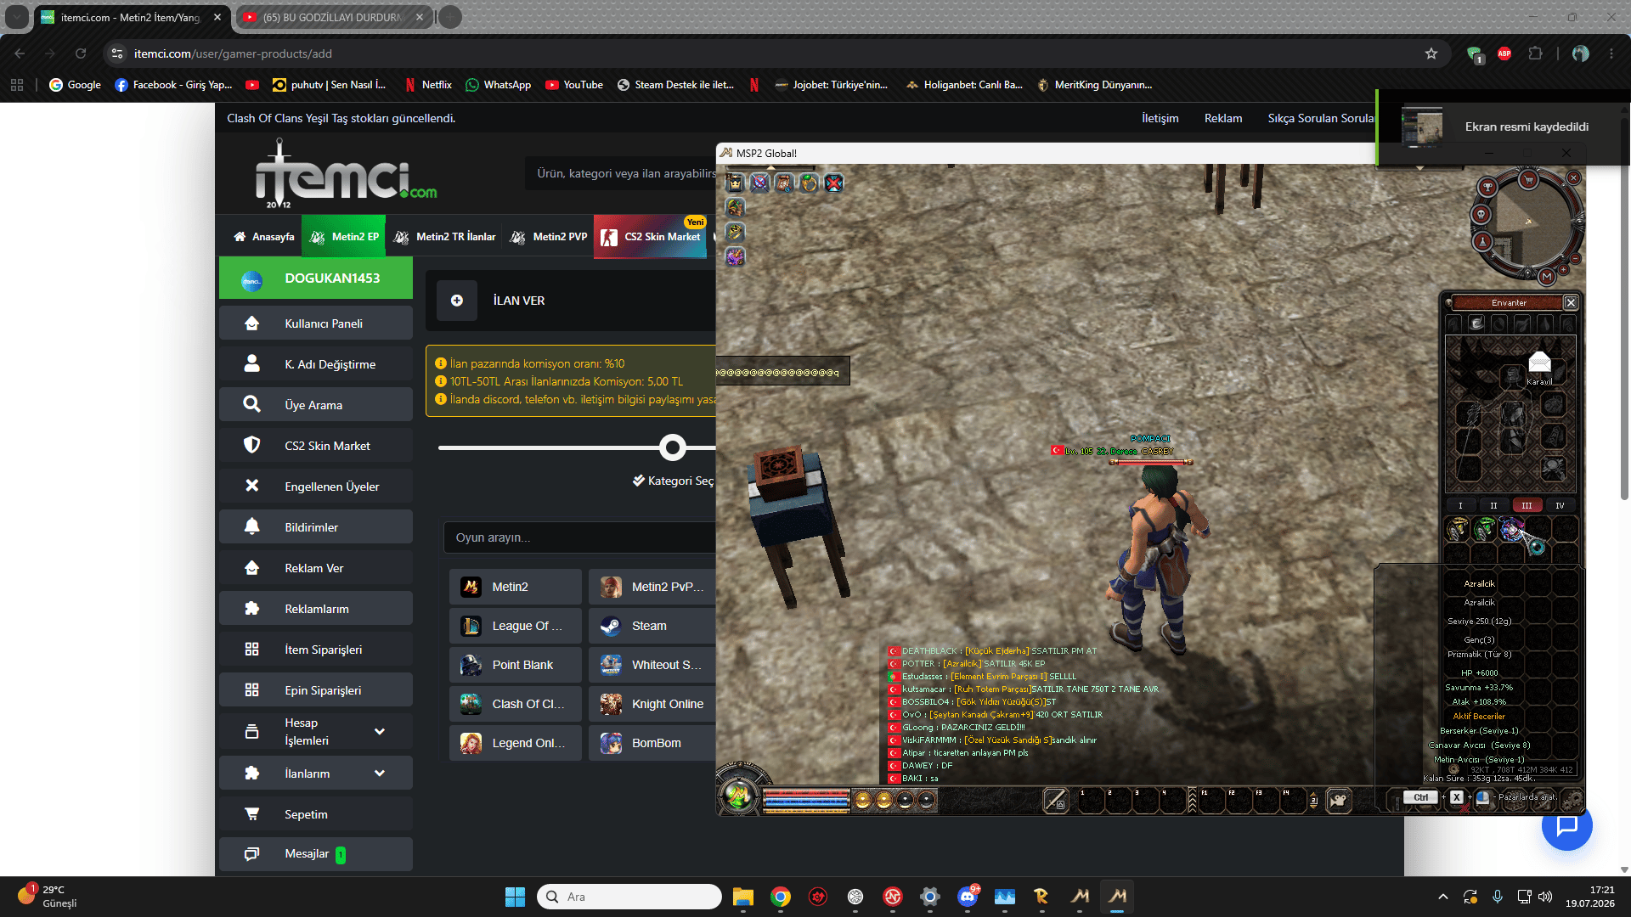Screen dimensions: 1631x917
Task: Click the İletişim link in top bar
Action: click(1160, 118)
